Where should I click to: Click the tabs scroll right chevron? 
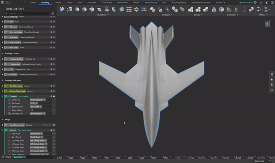(x=224, y=3)
